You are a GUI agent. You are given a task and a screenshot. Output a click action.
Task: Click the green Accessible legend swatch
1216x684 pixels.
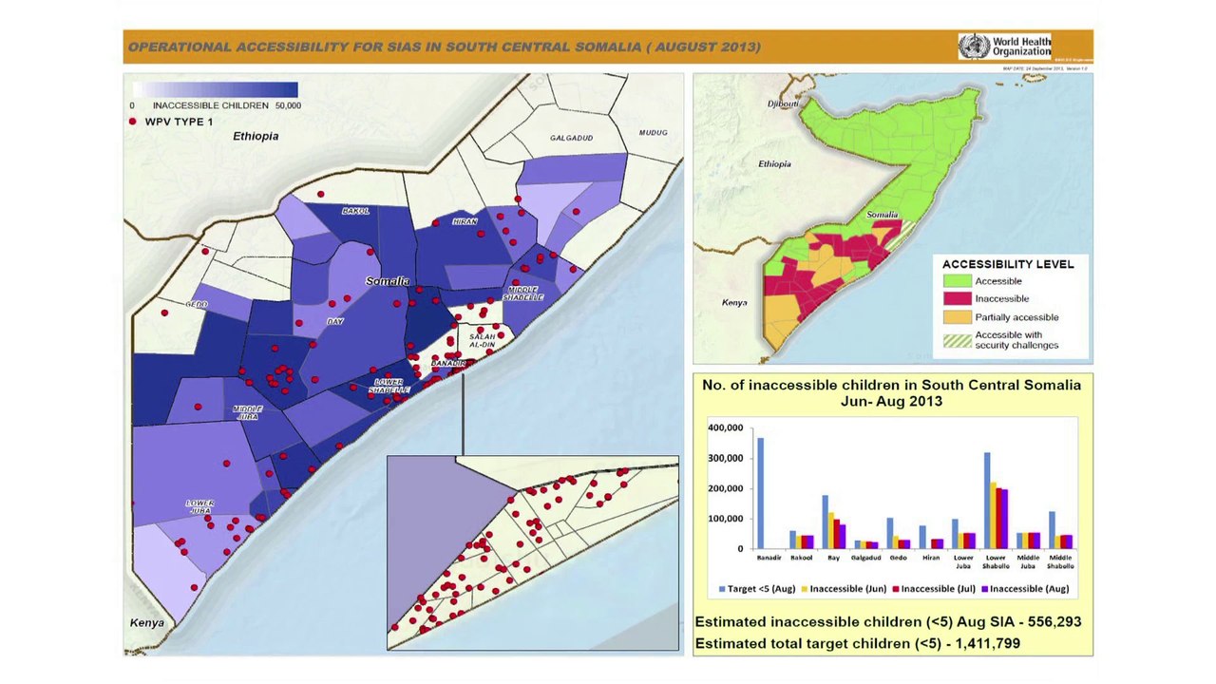click(957, 281)
